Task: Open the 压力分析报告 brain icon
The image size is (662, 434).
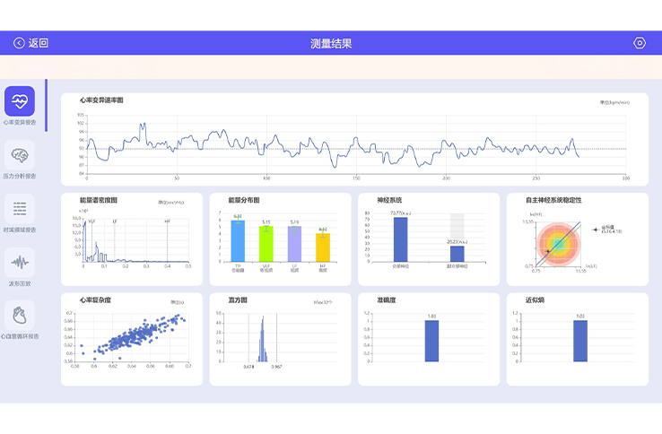Action: [20, 155]
